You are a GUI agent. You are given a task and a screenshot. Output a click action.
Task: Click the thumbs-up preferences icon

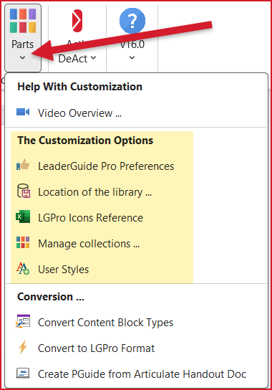23,165
